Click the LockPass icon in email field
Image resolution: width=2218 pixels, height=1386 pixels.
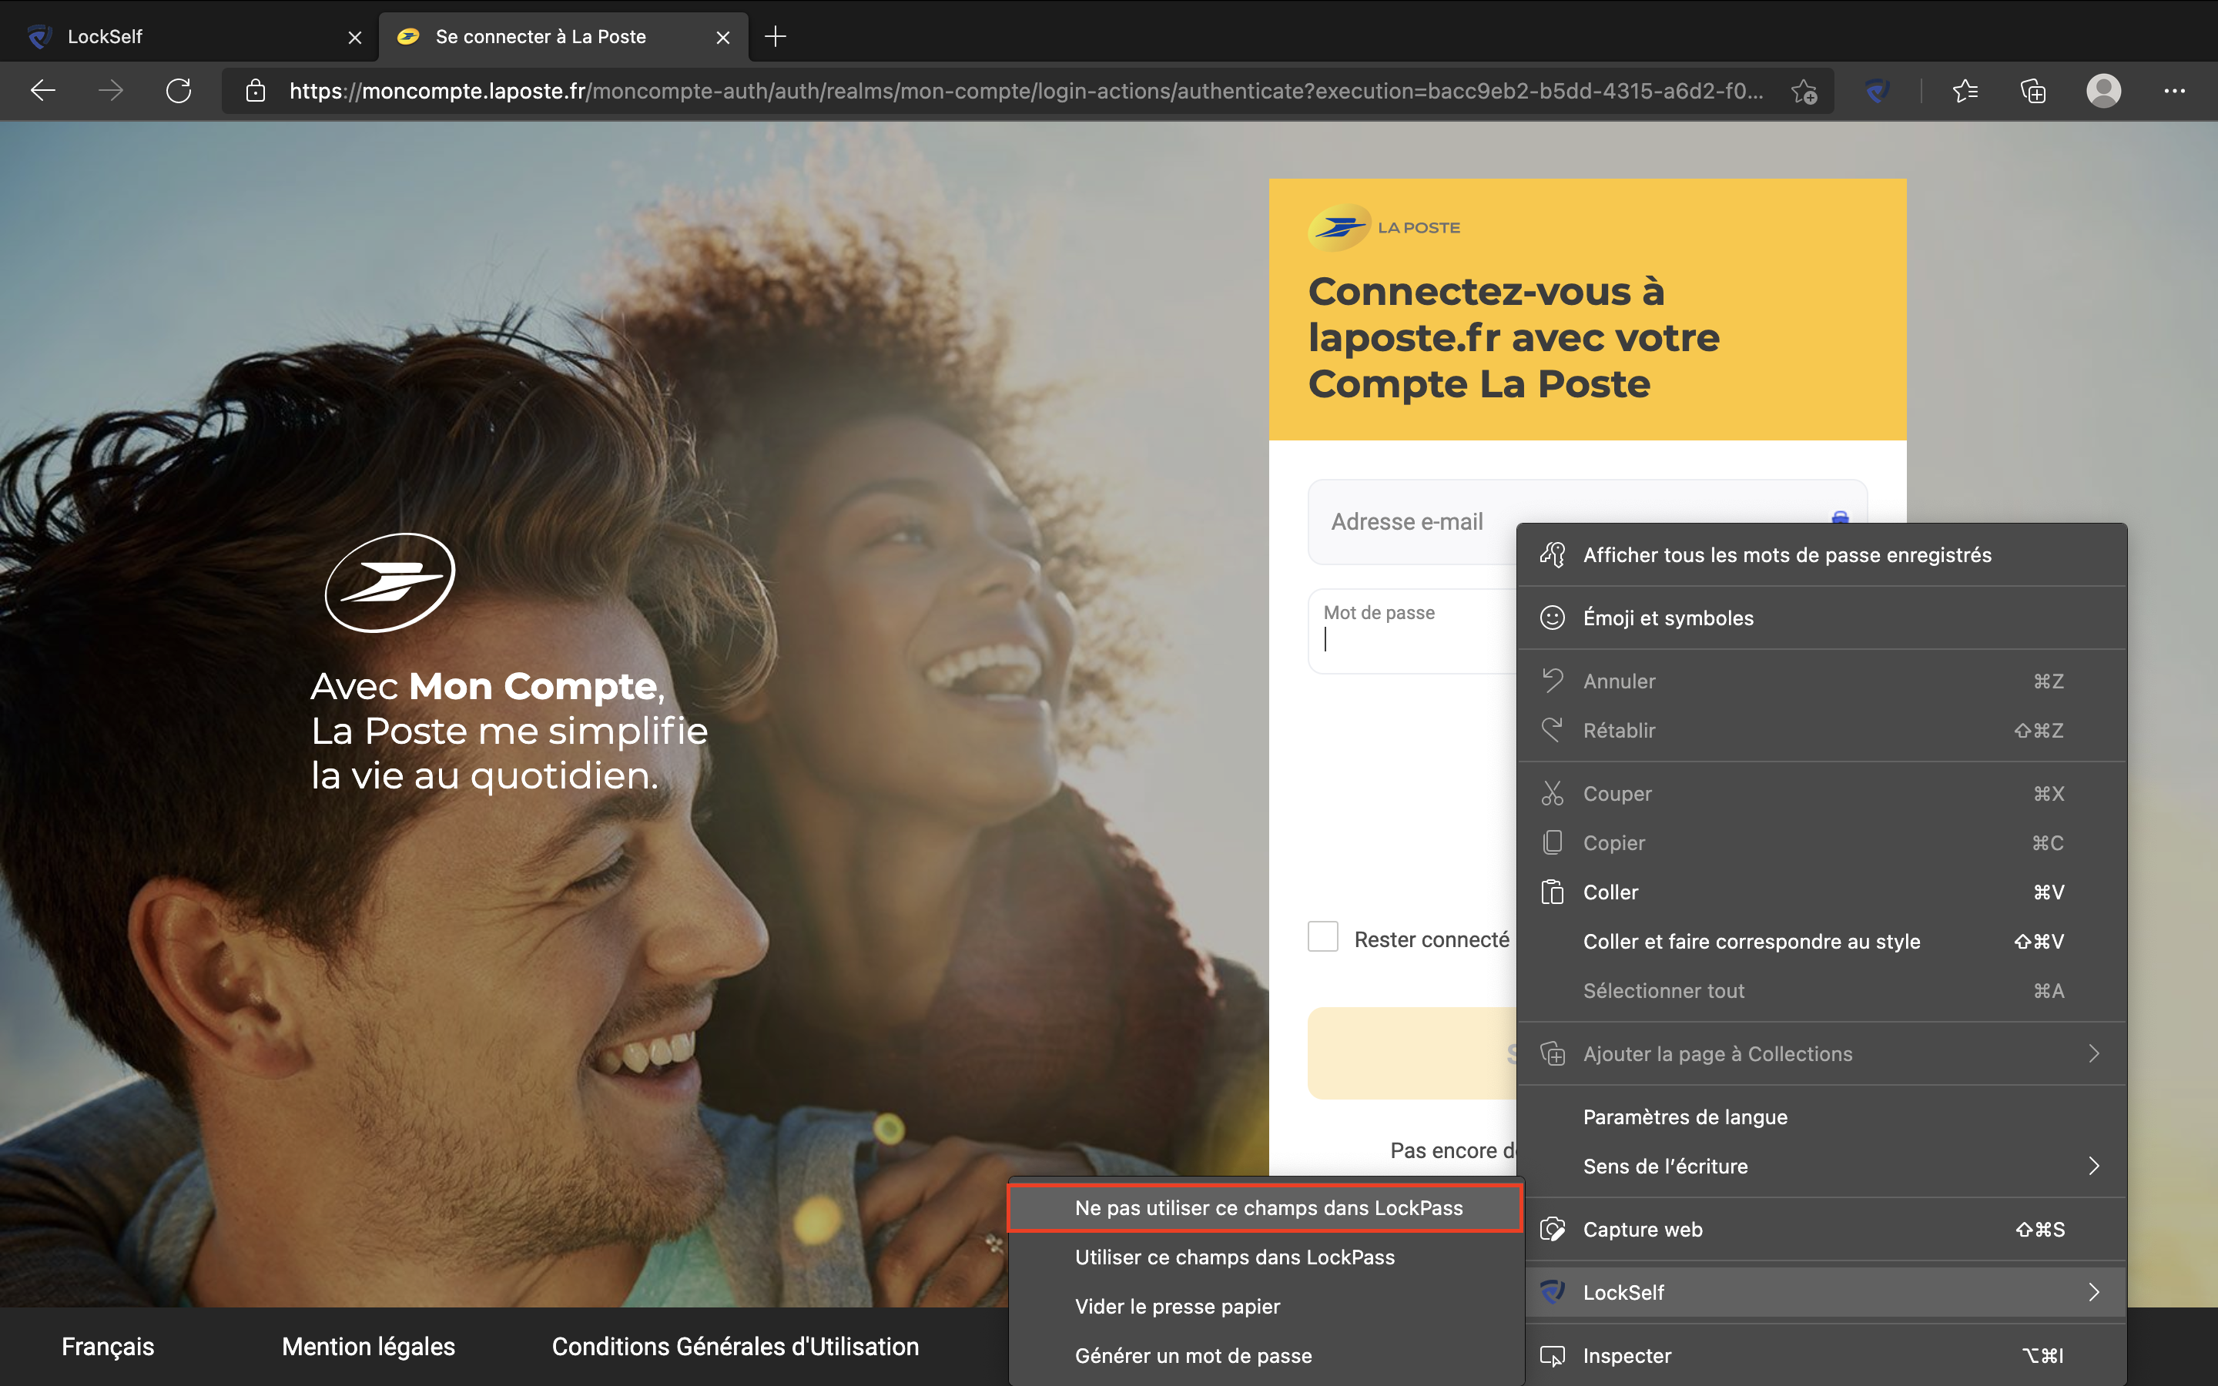pos(1839,518)
